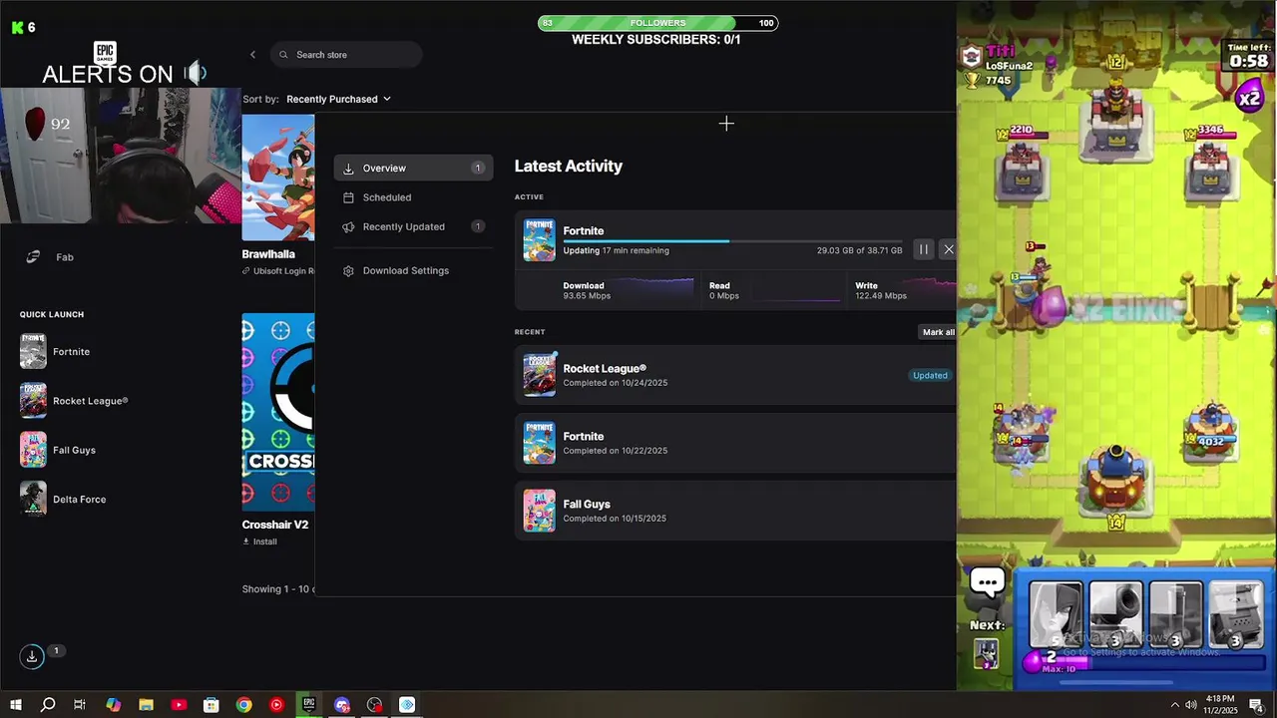Click the Epic Games logo
Viewport: 1277px width, 718px height.
(x=105, y=54)
